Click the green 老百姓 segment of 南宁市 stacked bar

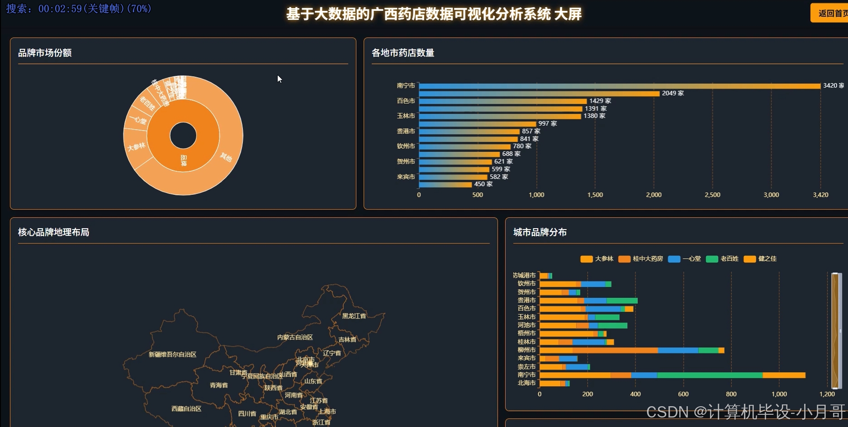(x=710, y=375)
